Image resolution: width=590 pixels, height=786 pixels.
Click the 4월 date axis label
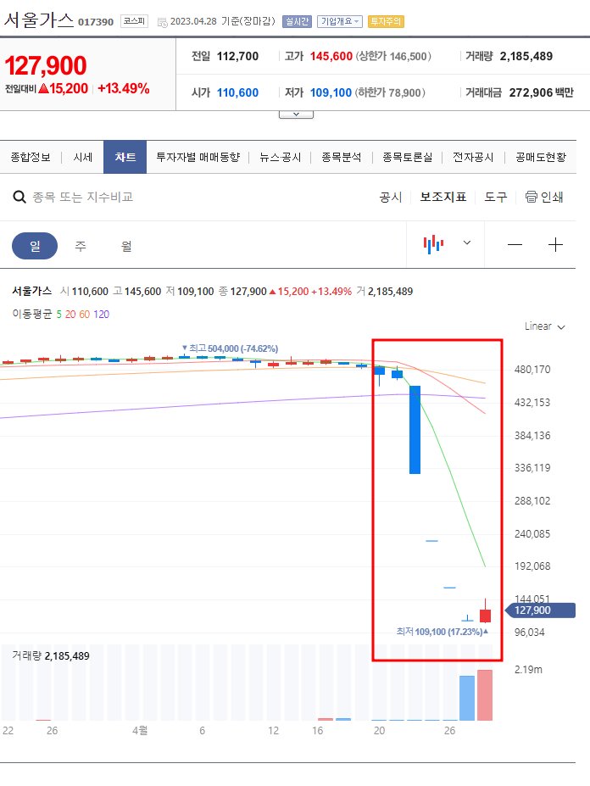[140, 731]
